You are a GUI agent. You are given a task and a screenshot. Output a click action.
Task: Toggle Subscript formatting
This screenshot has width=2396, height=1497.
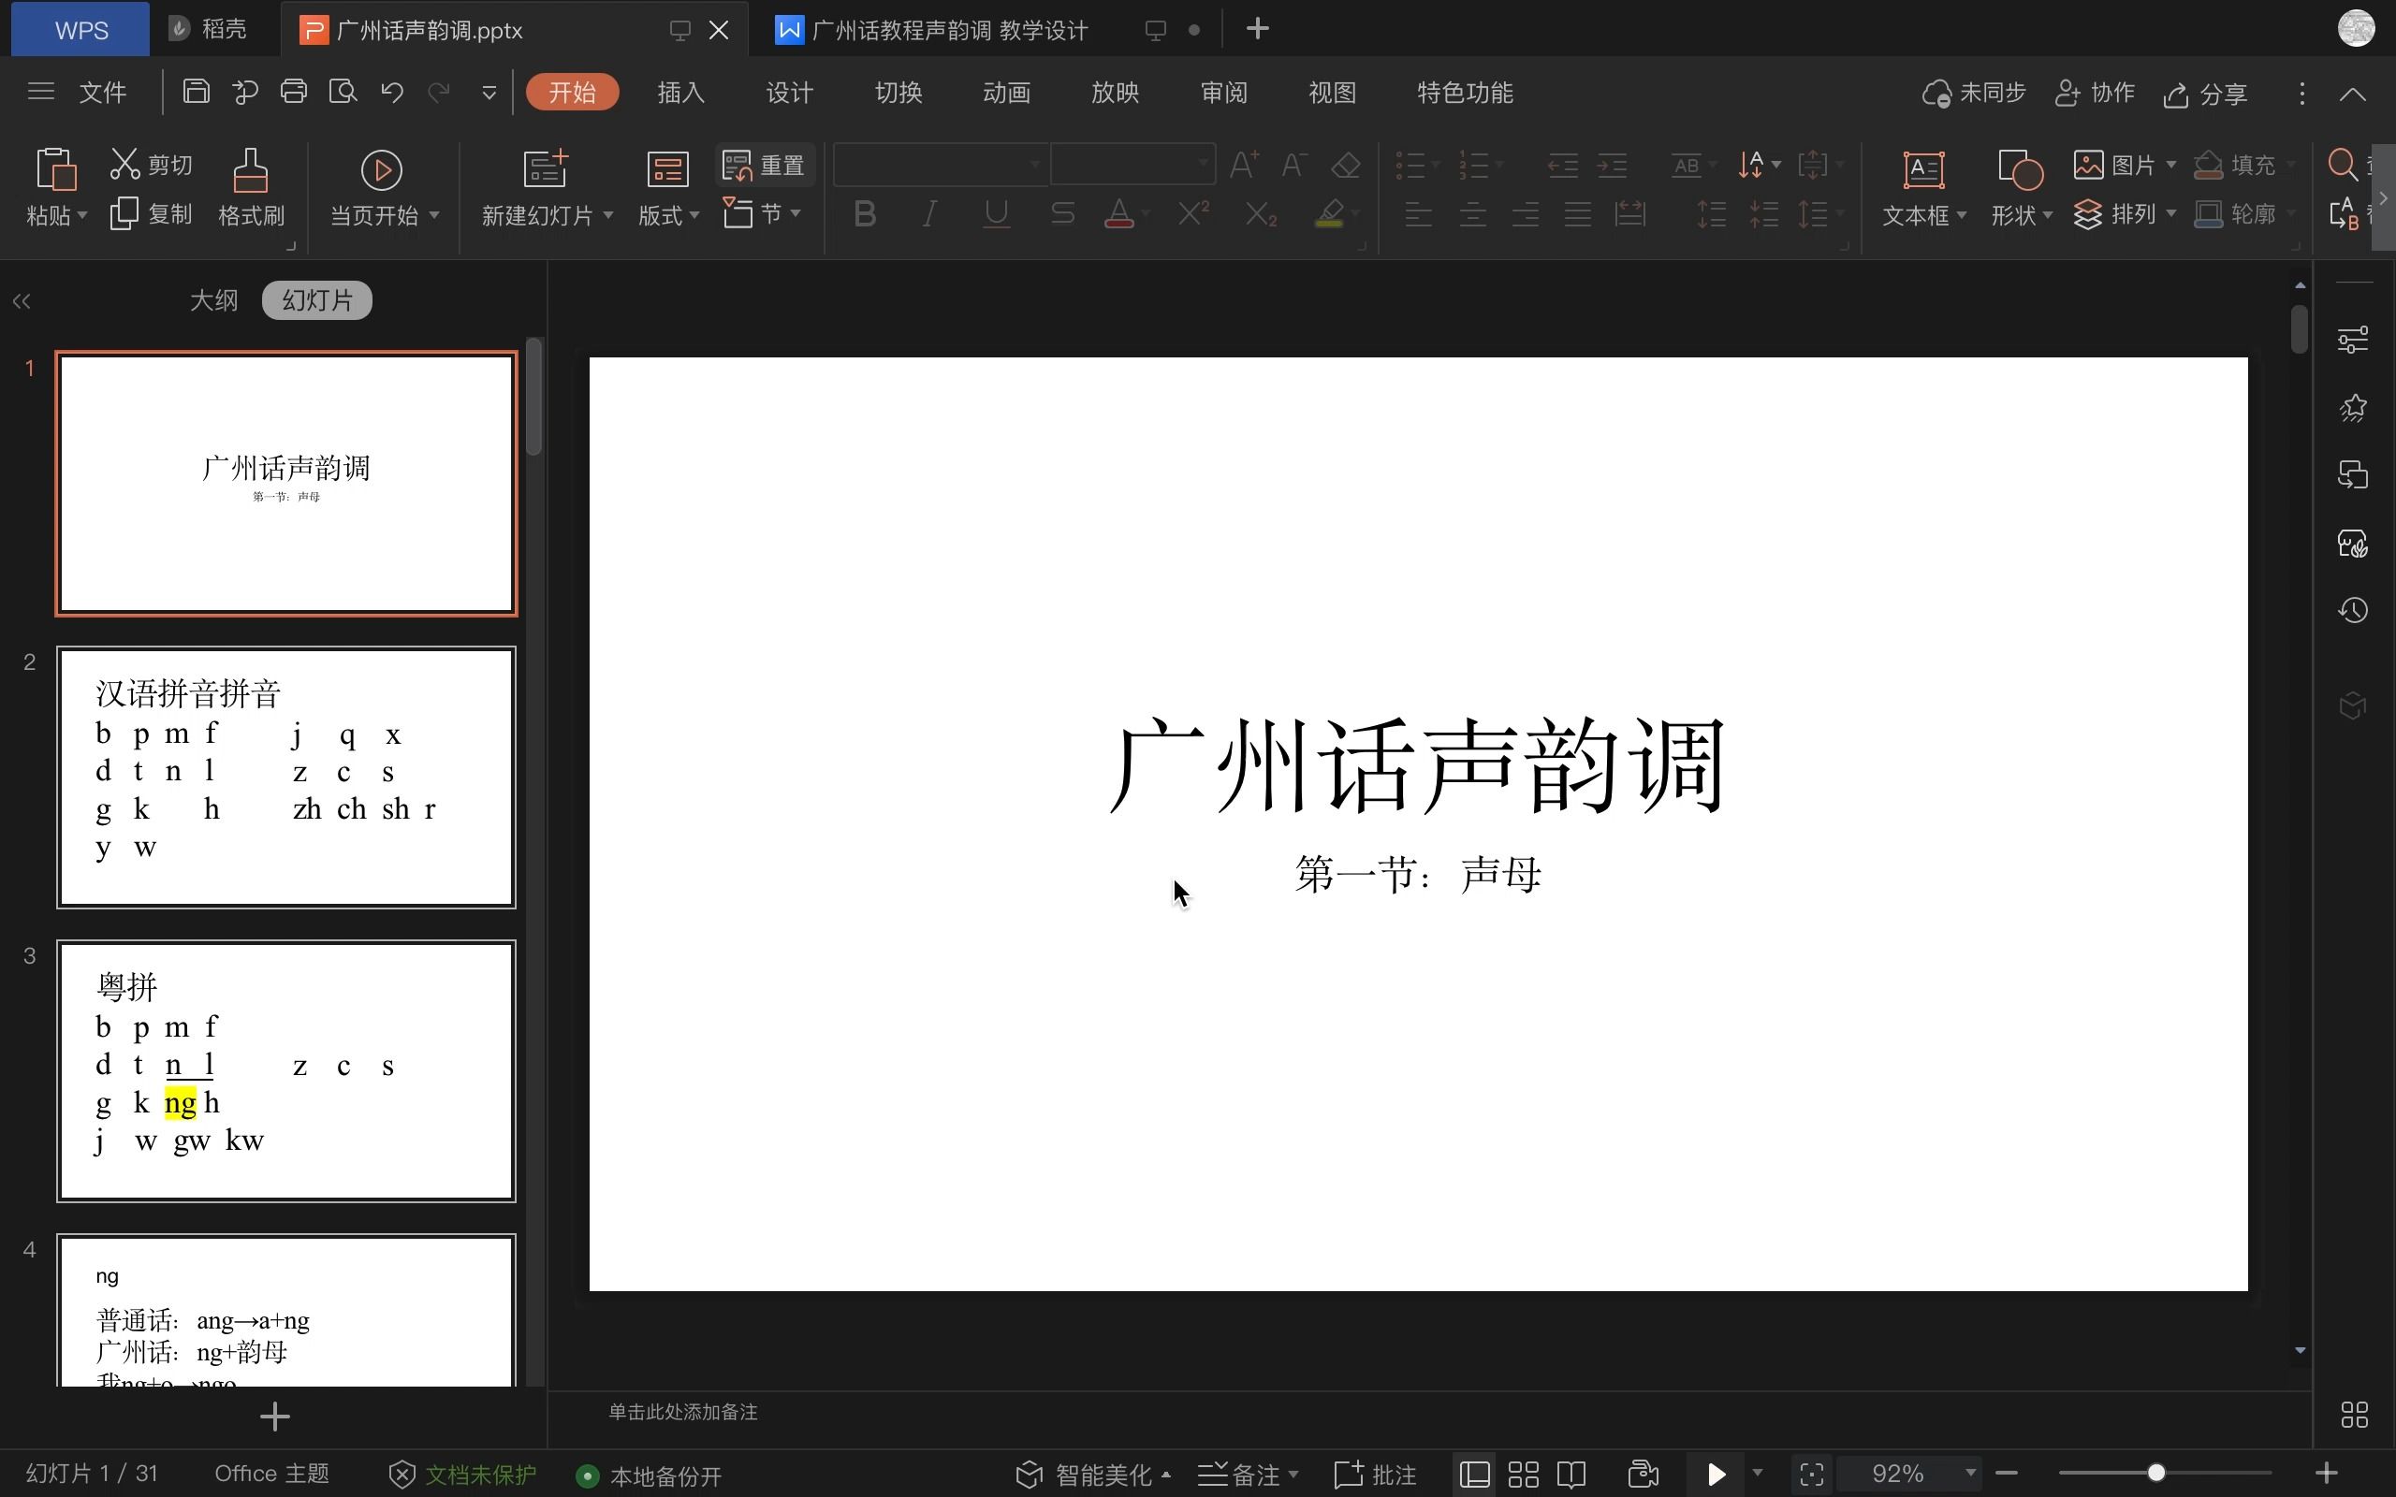[1261, 214]
